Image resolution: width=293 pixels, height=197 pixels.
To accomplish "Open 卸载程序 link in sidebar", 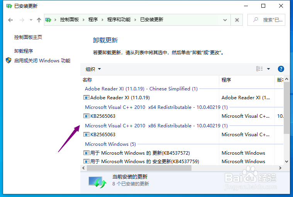I will pos(24,51).
